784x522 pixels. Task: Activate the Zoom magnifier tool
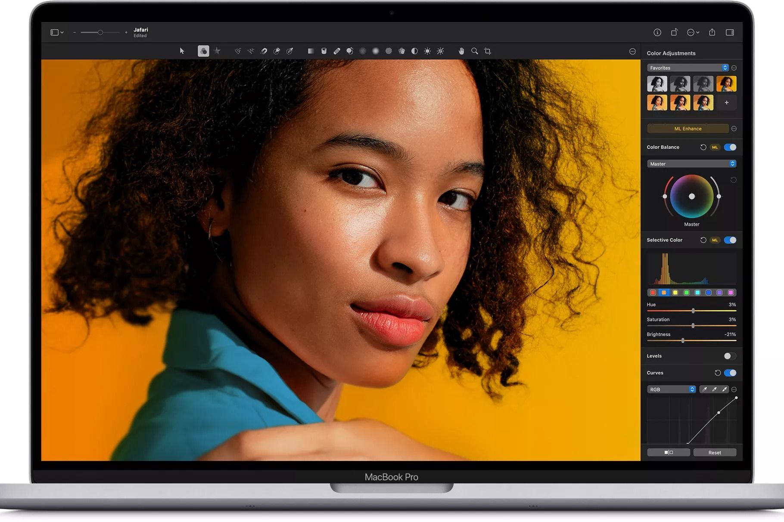[x=474, y=51]
